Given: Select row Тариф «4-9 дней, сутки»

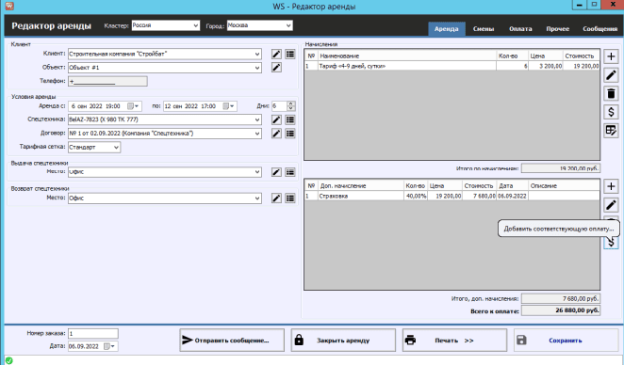Looking at the screenshot, I should [x=452, y=67].
